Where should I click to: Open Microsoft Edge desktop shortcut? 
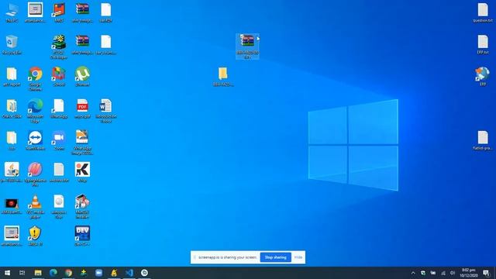(35, 110)
